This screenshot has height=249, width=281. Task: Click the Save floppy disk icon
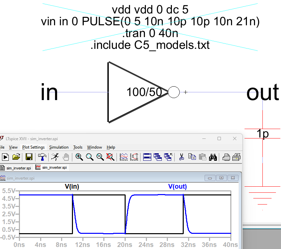click(x=29, y=157)
